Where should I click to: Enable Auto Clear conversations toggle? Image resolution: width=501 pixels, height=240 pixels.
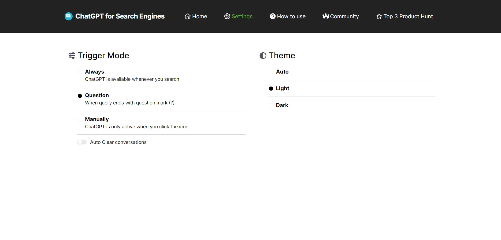point(82,142)
